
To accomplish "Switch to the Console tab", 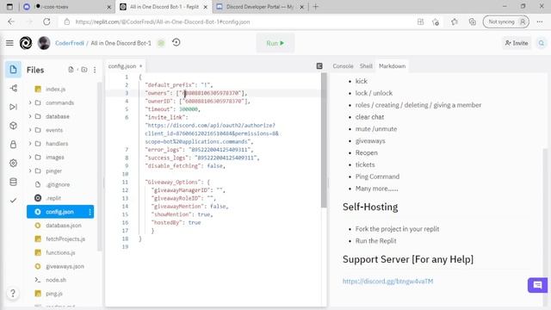I will pyautogui.click(x=343, y=66).
